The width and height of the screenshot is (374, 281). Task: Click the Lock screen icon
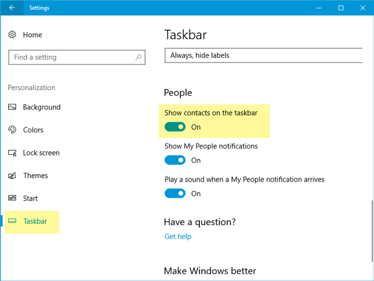(x=12, y=153)
